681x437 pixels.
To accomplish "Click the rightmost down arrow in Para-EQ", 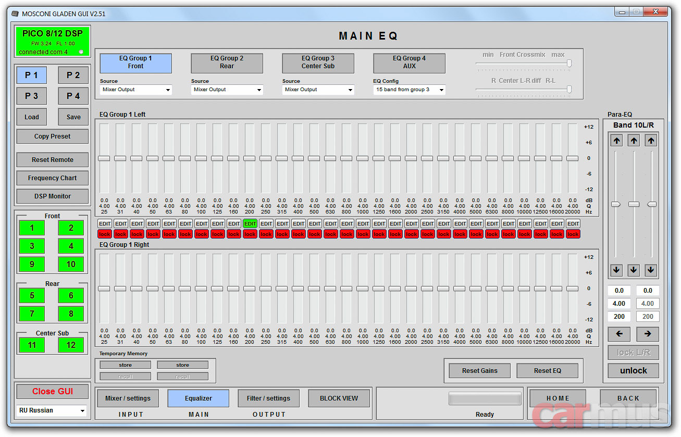I will 651,270.
